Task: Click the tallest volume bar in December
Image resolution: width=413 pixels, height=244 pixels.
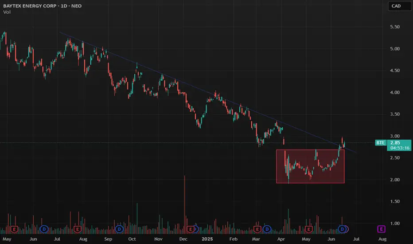Action: coord(185,205)
